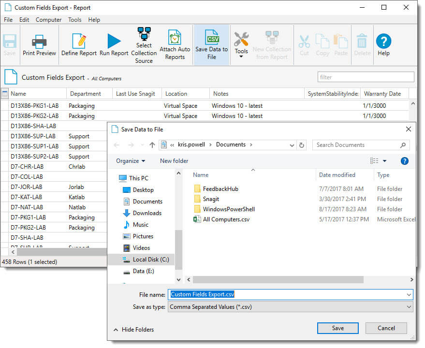
Task: Open save dialog help icon
Action: coord(404,161)
